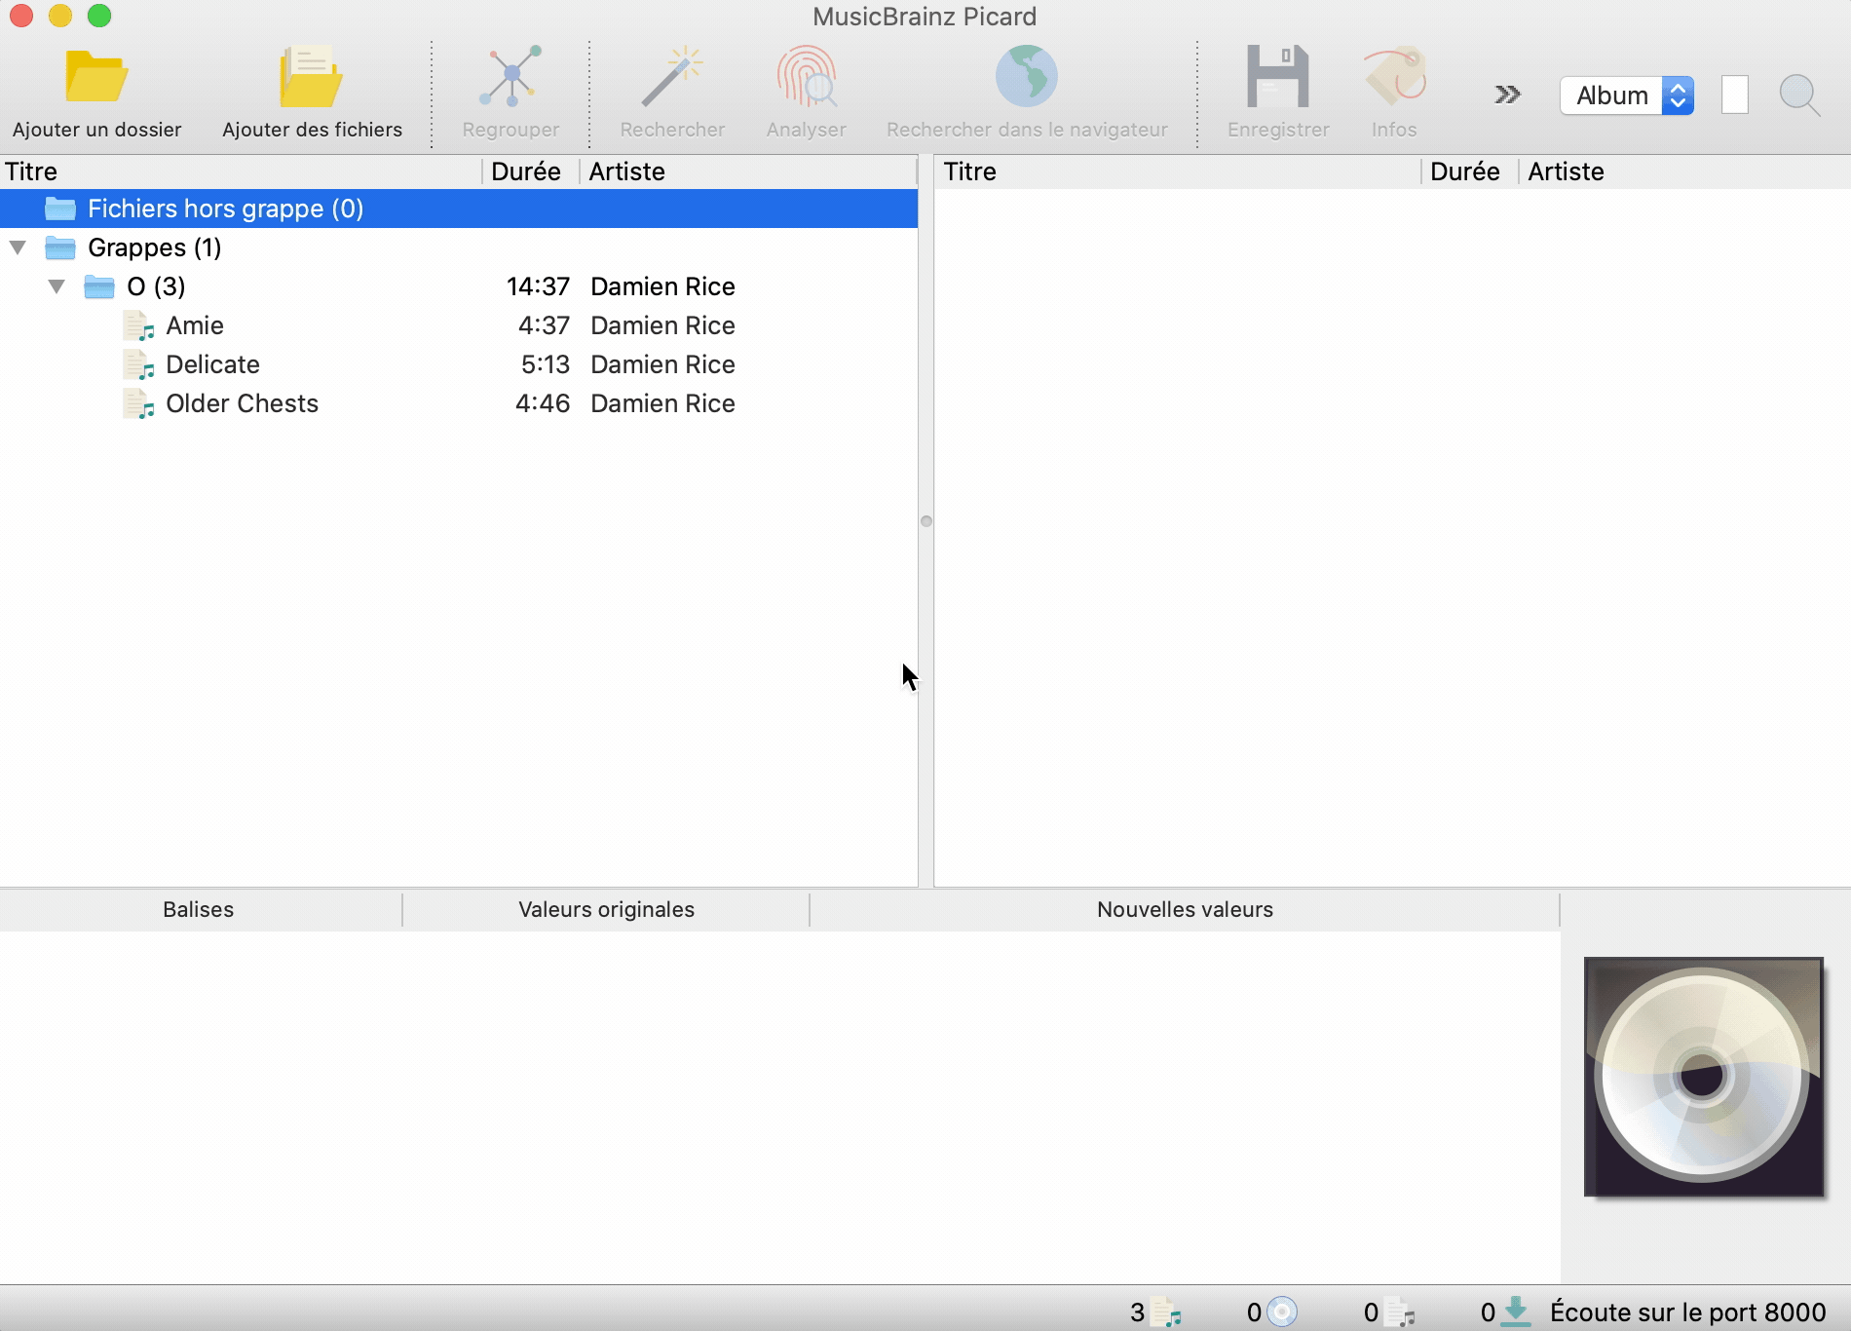The height and width of the screenshot is (1331, 1851).
Task: Click the pending downloads arrow icon
Action: (x=1516, y=1312)
